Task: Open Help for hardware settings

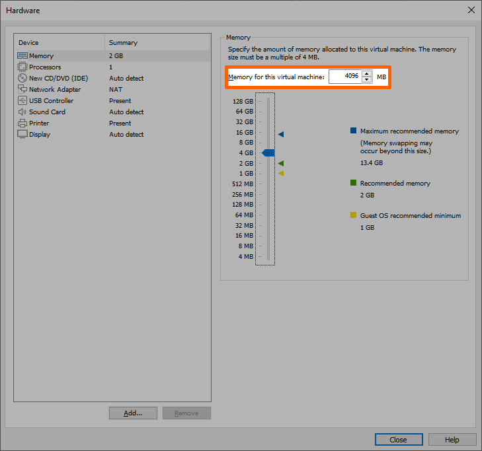Action: [x=452, y=440]
